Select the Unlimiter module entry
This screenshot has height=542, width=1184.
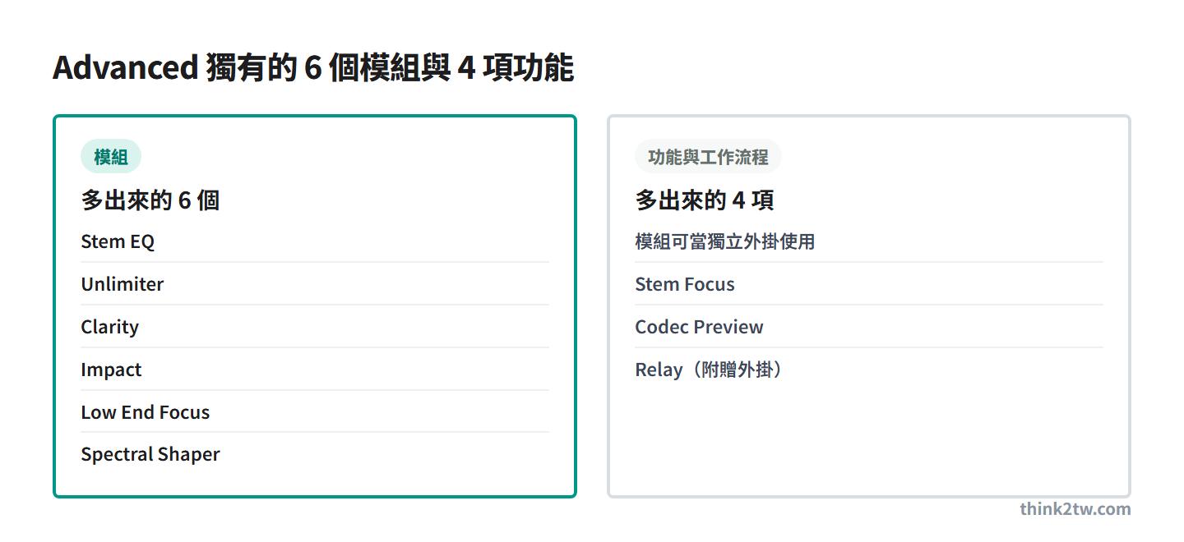click(x=314, y=284)
